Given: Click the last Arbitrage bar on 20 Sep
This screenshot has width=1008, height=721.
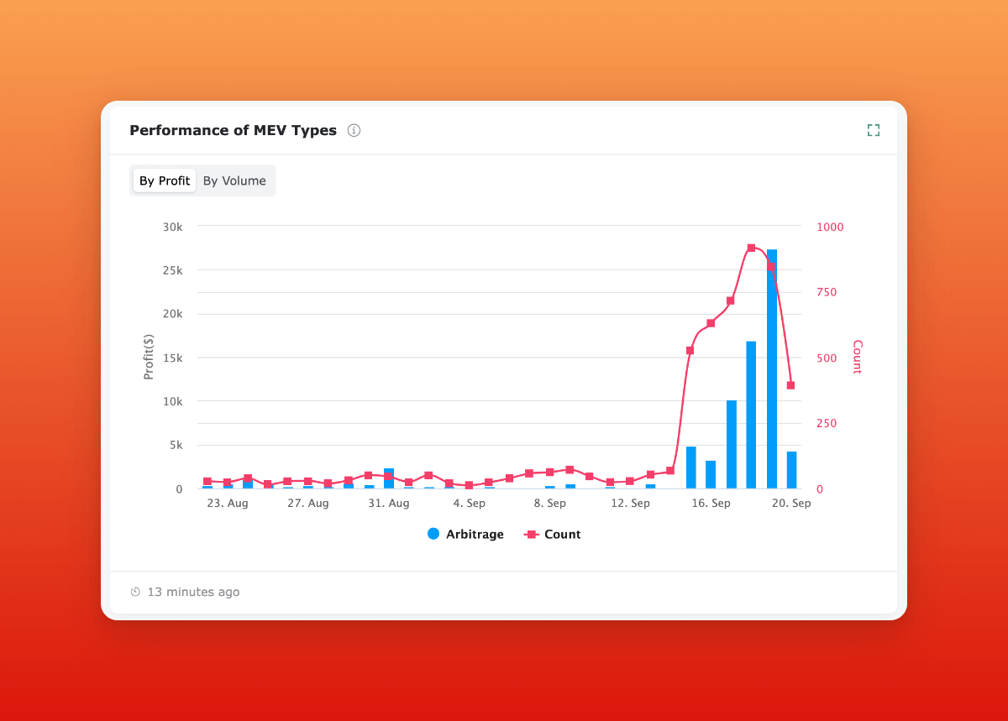Looking at the screenshot, I should 791,470.
